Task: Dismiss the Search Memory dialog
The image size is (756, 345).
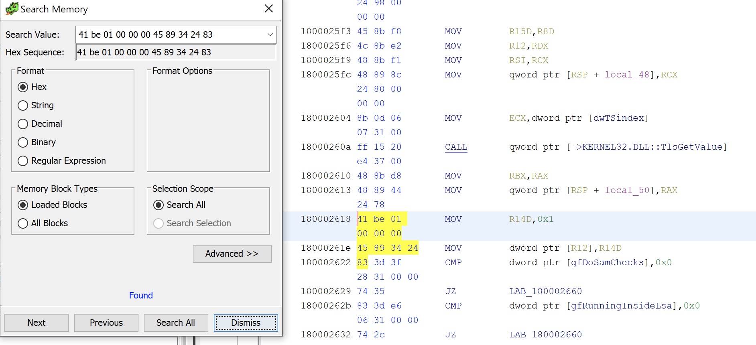Action: pos(246,323)
